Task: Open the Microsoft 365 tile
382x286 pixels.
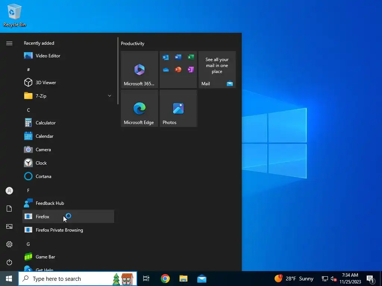Action: [x=140, y=70]
